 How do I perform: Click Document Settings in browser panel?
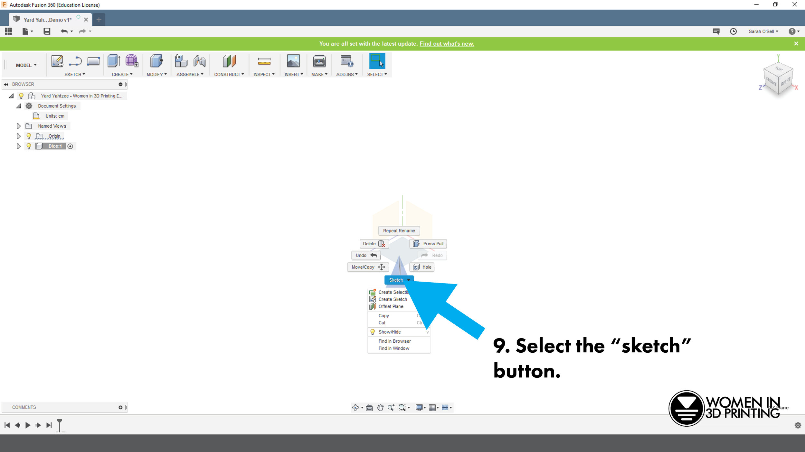click(x=56, y=105)
